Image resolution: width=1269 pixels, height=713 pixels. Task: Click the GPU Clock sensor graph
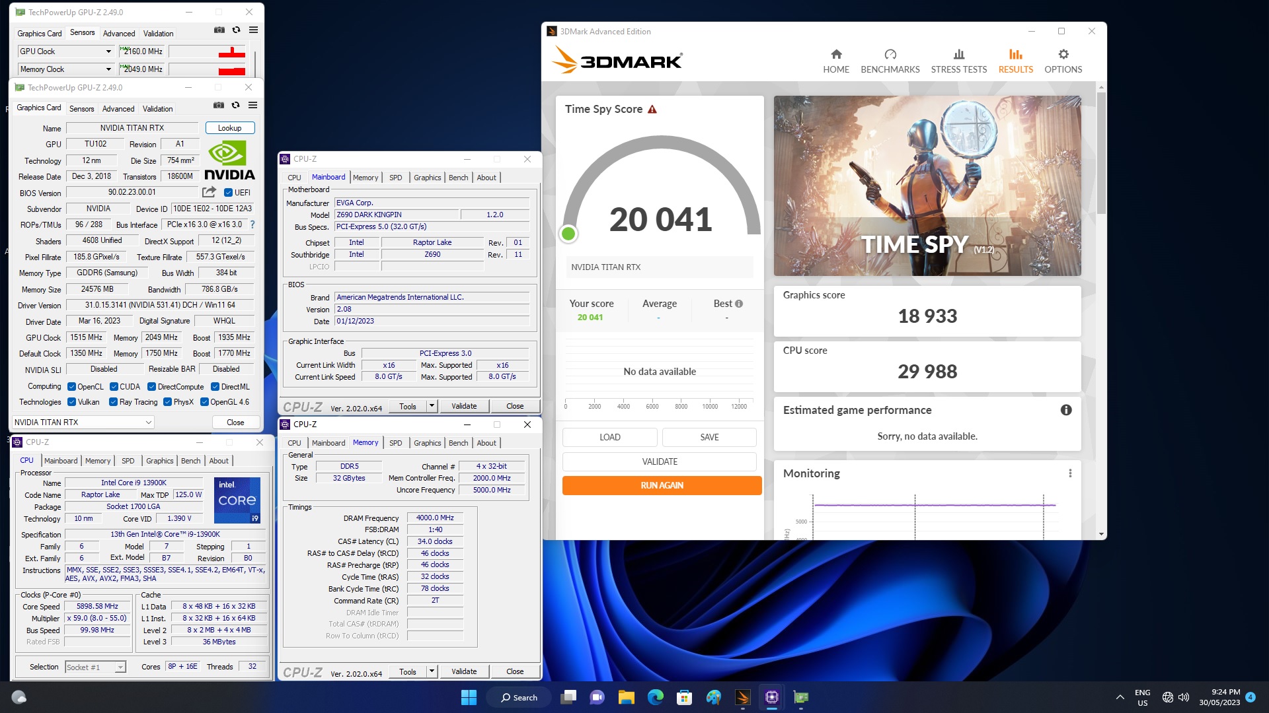point(207,51)
